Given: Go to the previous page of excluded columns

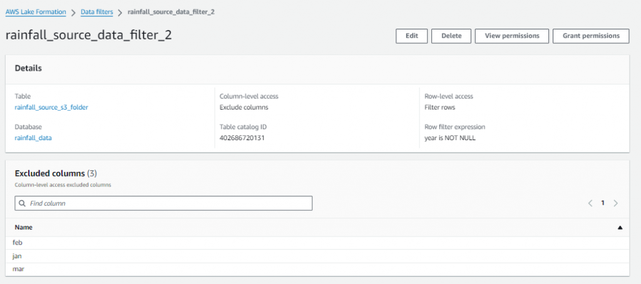Looking at the screenshot, I should point(590,203).
